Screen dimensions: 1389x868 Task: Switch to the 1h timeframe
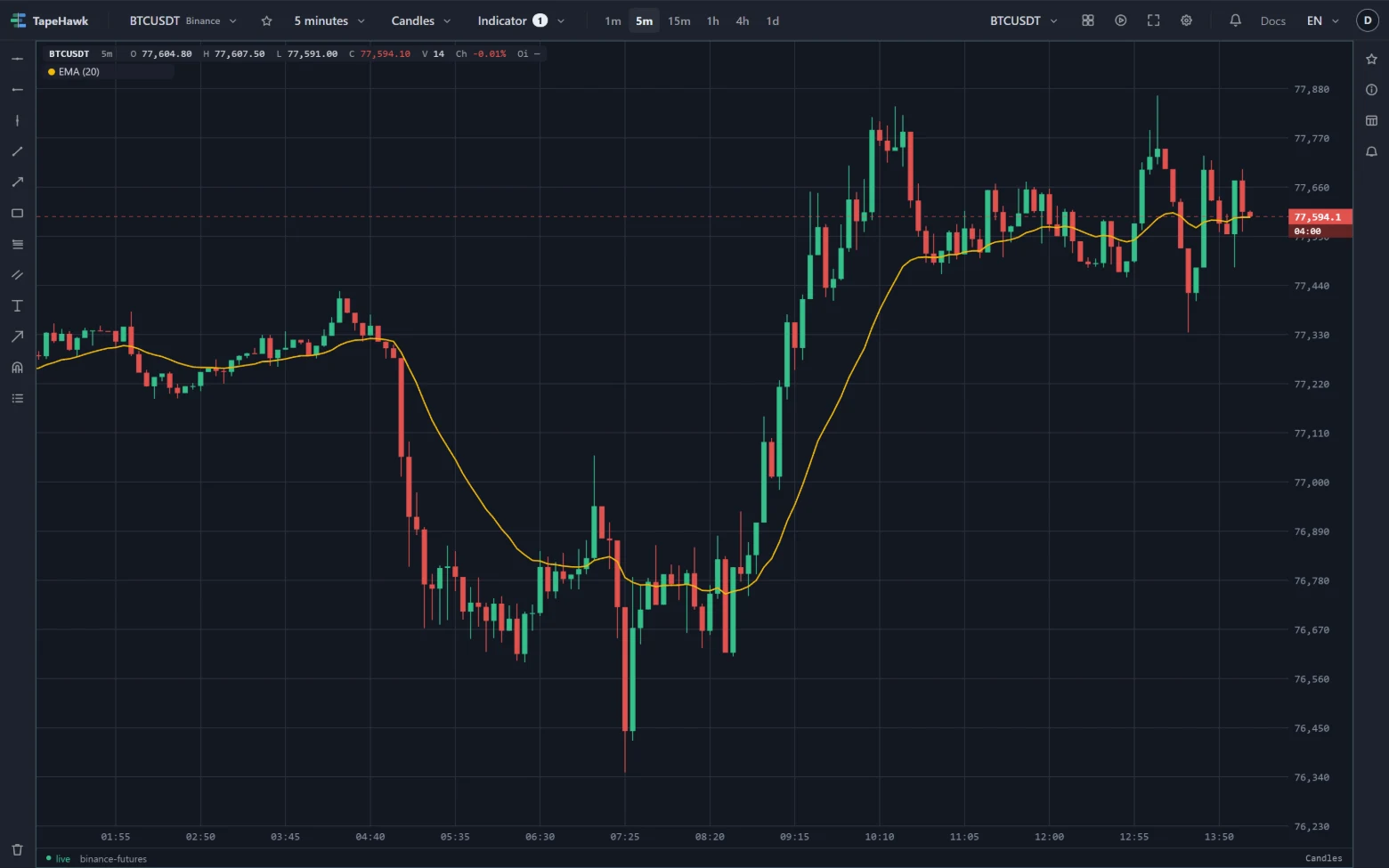(x=712, y=20)
